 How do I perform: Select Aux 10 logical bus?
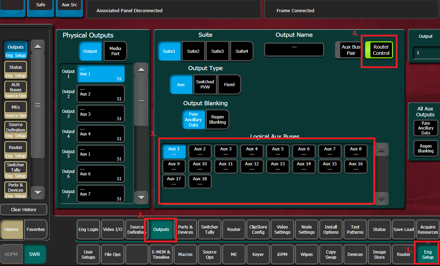click(x=200, y=166)
